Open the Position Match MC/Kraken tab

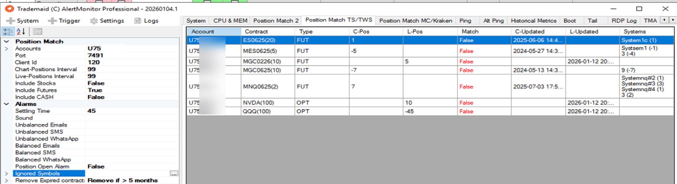(415, 21)
